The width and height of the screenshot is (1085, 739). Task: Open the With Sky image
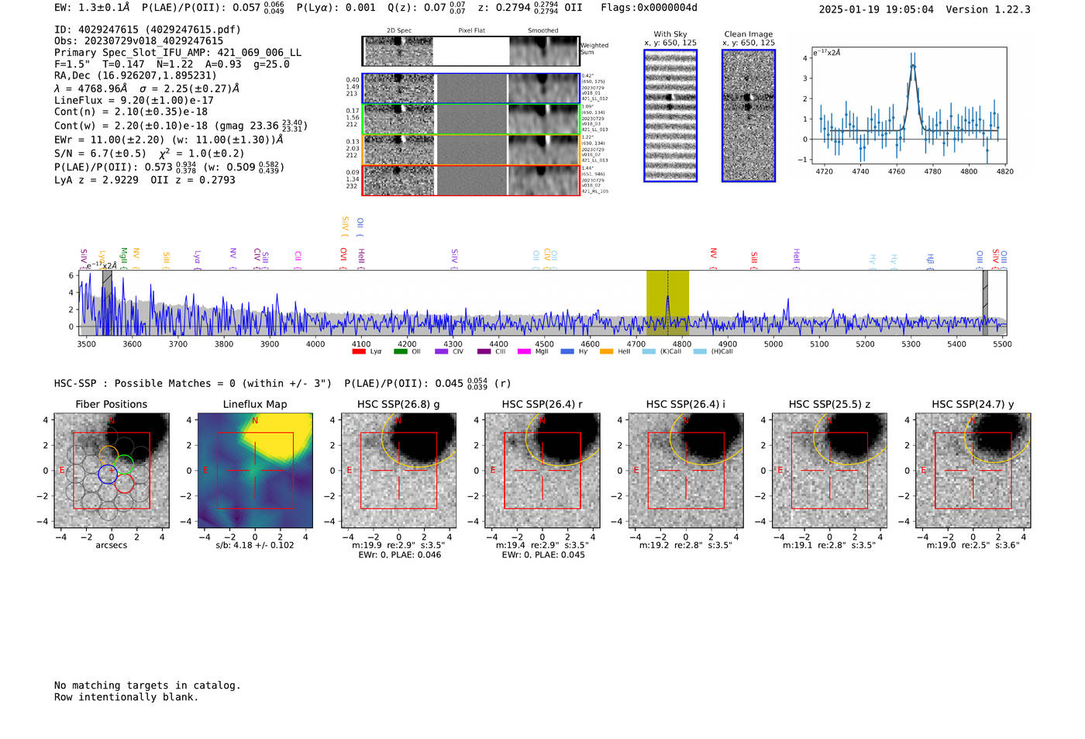[x=670, y=116]
